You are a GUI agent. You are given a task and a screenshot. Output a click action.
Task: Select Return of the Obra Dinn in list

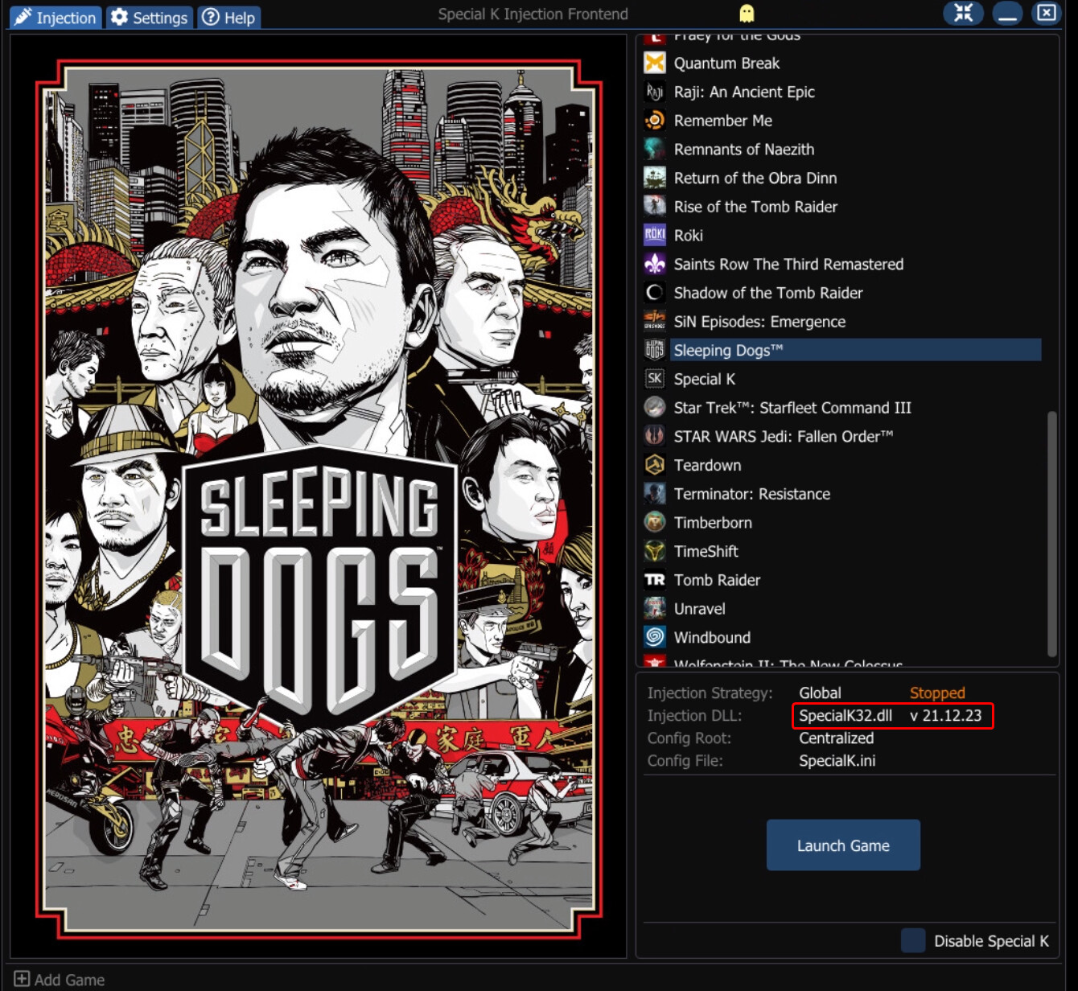pos(755,178)
